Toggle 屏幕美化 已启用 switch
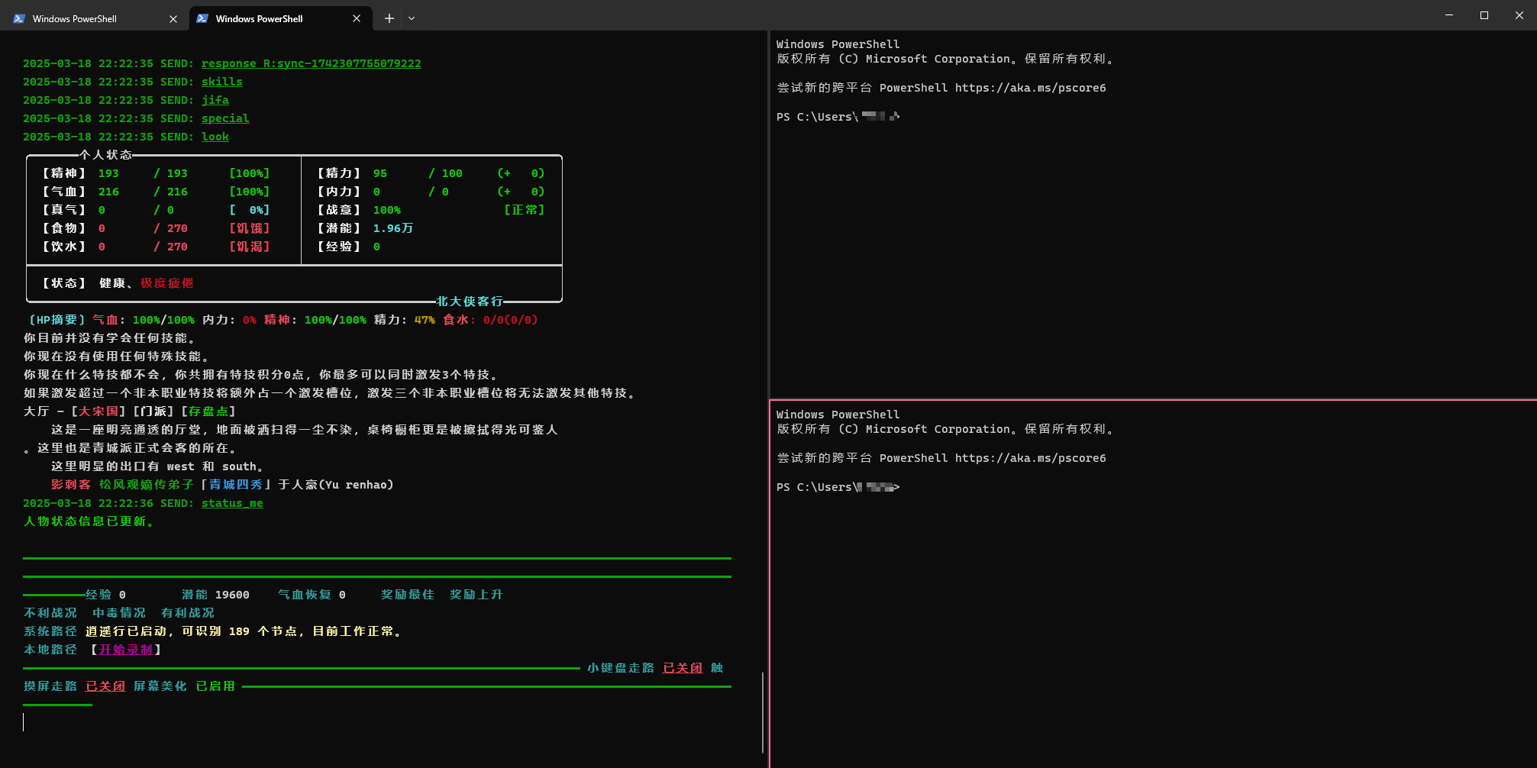Screen dimensions: 1537x768 [x=215, y=686]
